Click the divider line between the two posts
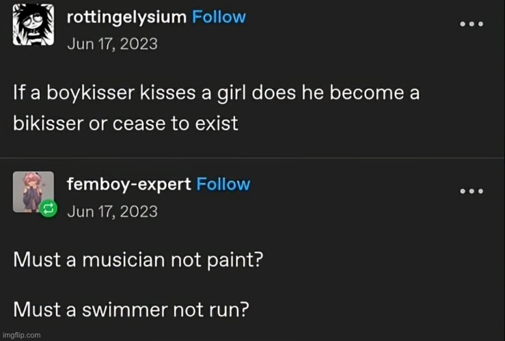This screenshot has width=505, height=341. pos(252,158)
